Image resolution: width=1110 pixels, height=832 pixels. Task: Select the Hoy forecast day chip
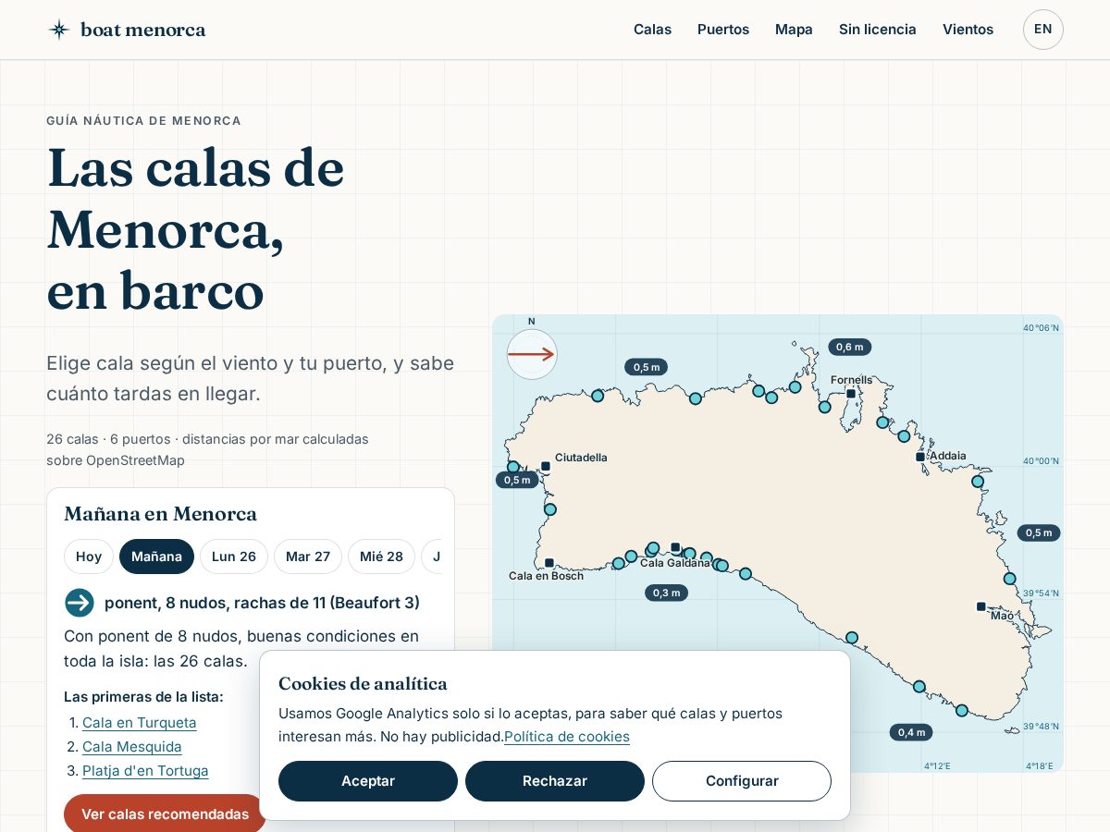coord(89,557)
